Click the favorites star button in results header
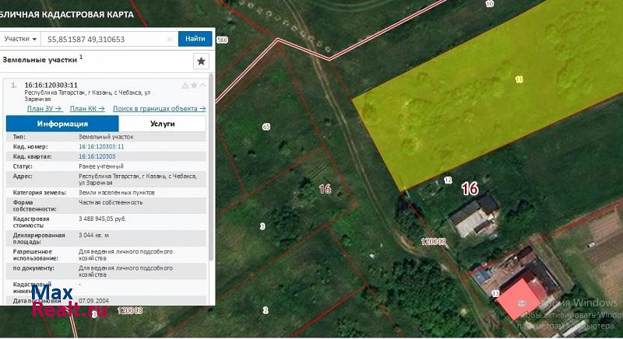 pyautogui.click(x=201, y=61)
